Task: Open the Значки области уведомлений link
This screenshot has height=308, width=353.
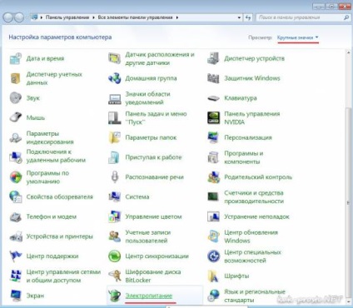Action: click(147, 98)
